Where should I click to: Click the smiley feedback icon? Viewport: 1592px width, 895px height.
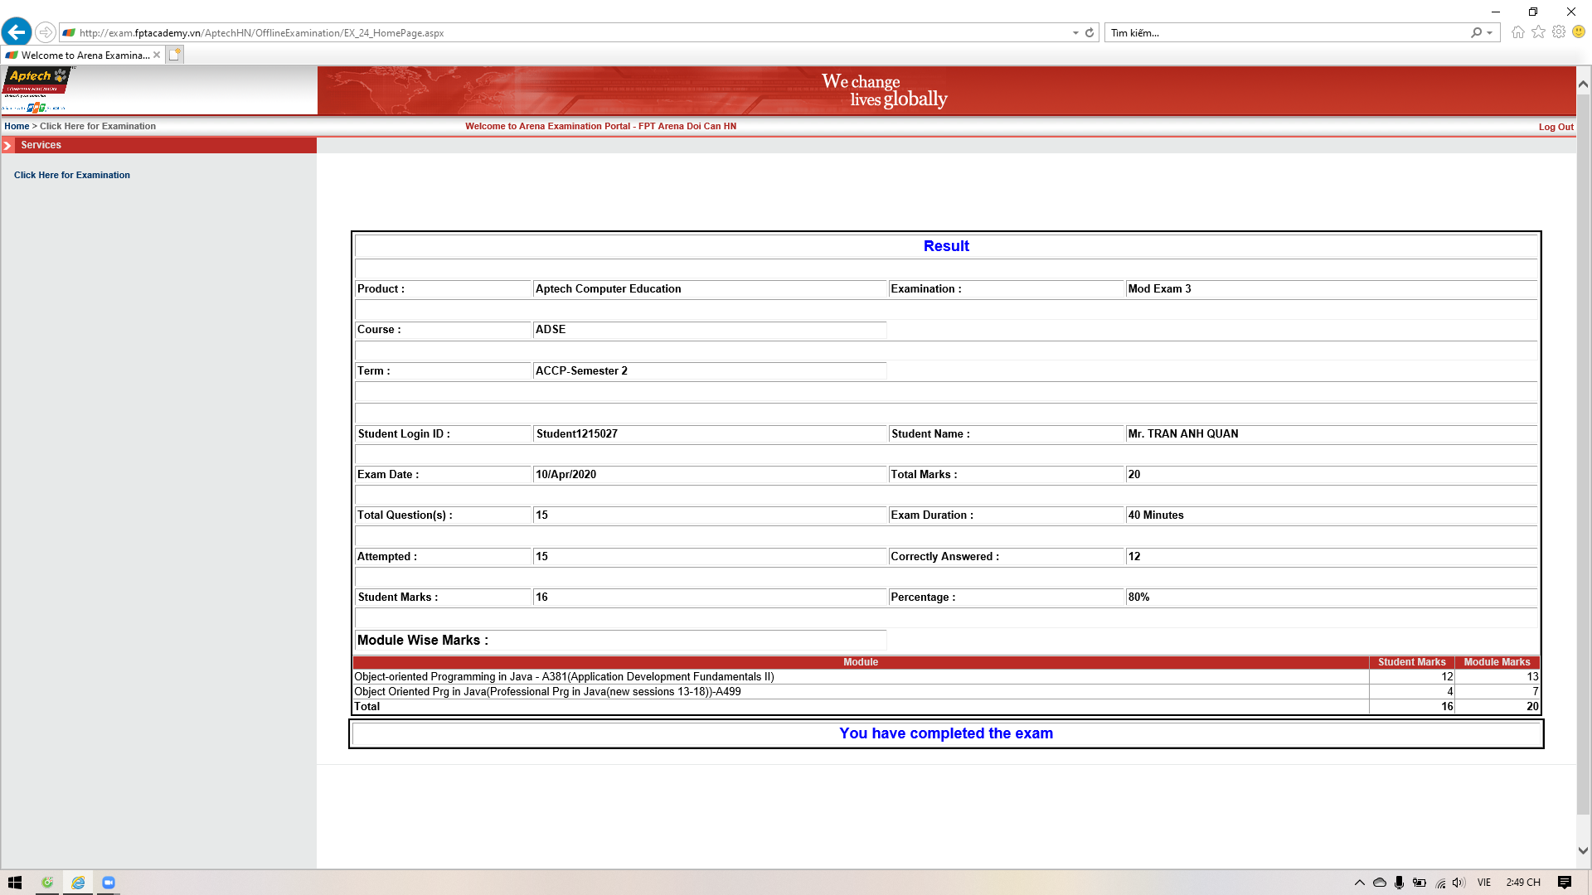(1579, 31)
